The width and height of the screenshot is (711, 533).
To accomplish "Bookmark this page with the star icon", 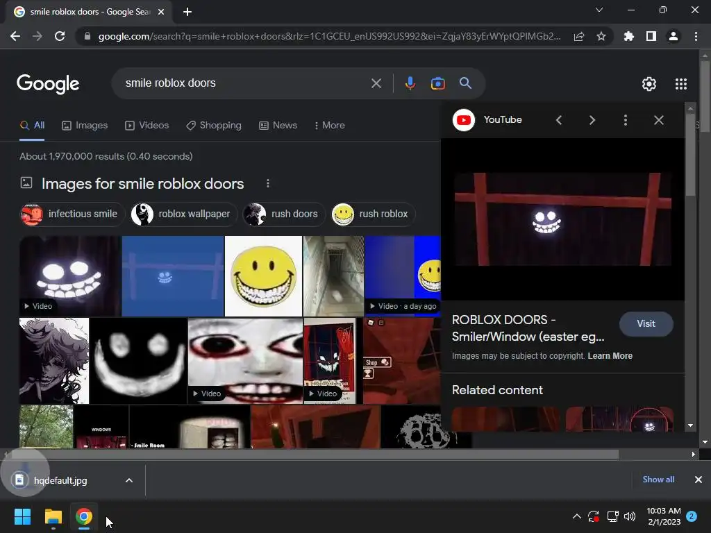I will pos(601,36).
